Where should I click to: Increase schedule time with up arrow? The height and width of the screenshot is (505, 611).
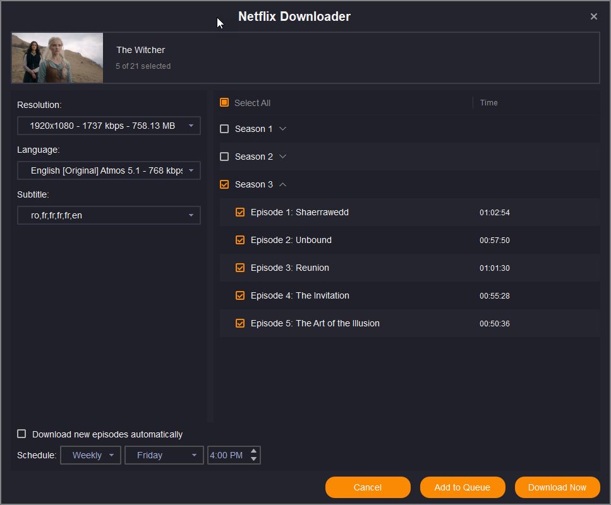pos(254,451)
